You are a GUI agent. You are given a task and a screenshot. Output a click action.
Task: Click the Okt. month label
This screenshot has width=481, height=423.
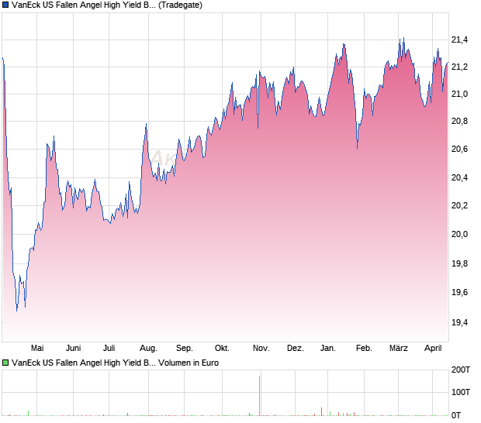222,348
